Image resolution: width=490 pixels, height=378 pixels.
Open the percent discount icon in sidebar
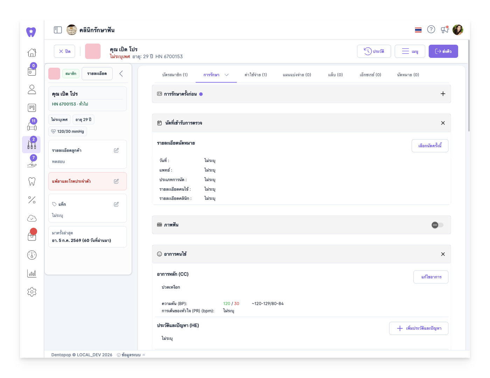point(32,200)
